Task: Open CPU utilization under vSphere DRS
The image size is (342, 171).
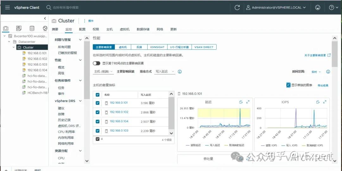Action: (x=66, y=132)
